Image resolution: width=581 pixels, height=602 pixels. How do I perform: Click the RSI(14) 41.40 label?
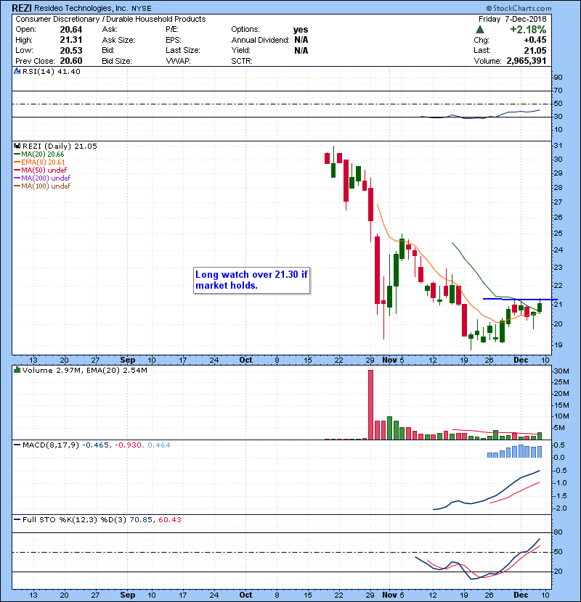(x=51, y=71)
